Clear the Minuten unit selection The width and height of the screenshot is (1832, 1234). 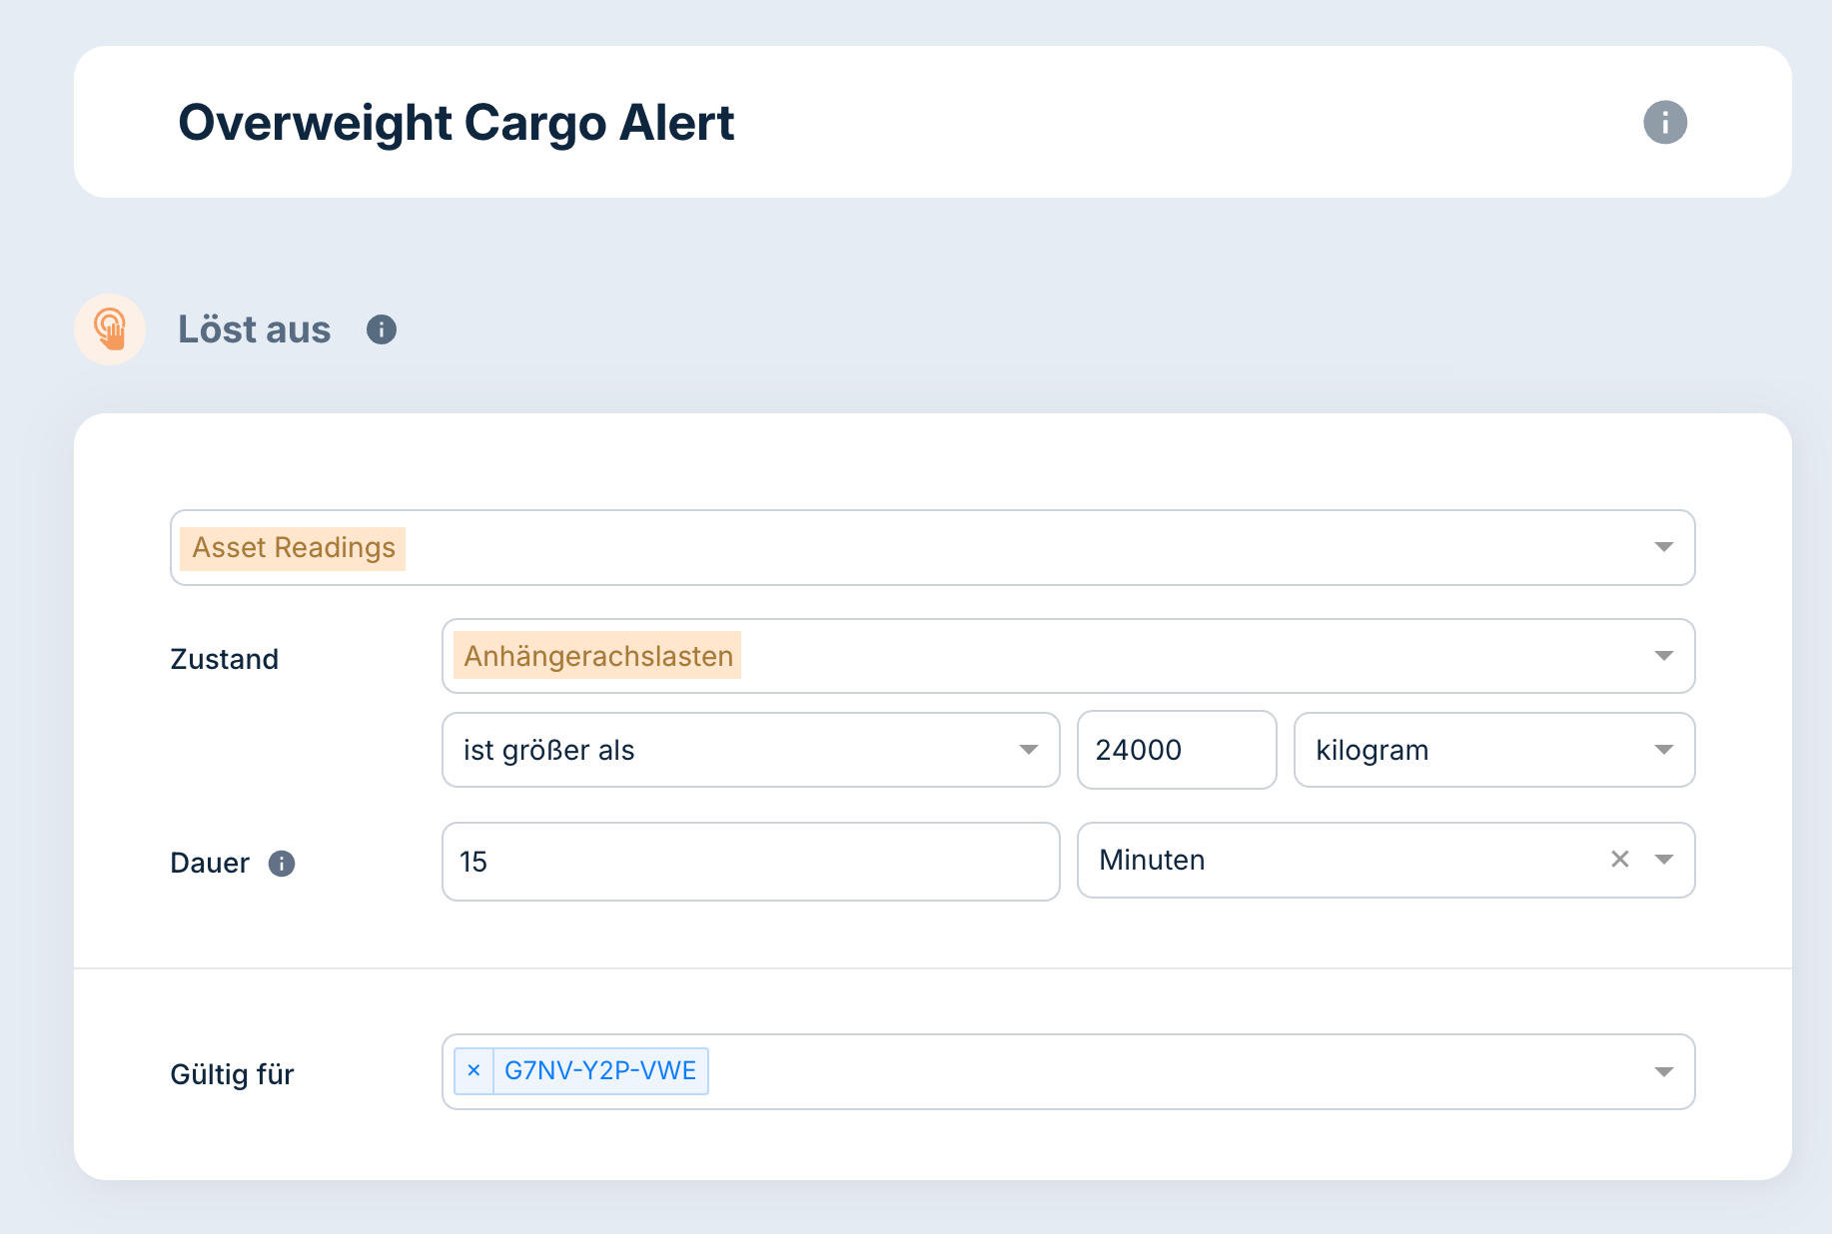point(1619,860)
